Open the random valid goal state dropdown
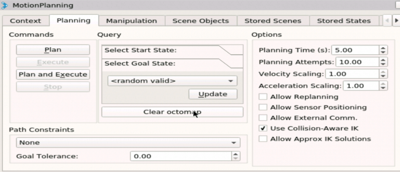The width and height of the screenshot is (400, 172). click(x=172, y=81)
